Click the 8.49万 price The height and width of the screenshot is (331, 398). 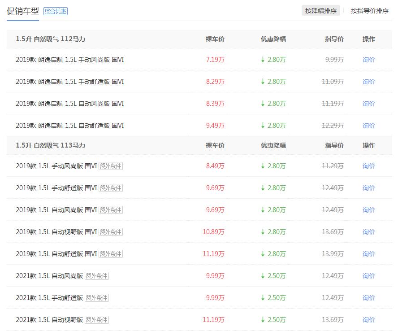point(215,166)
